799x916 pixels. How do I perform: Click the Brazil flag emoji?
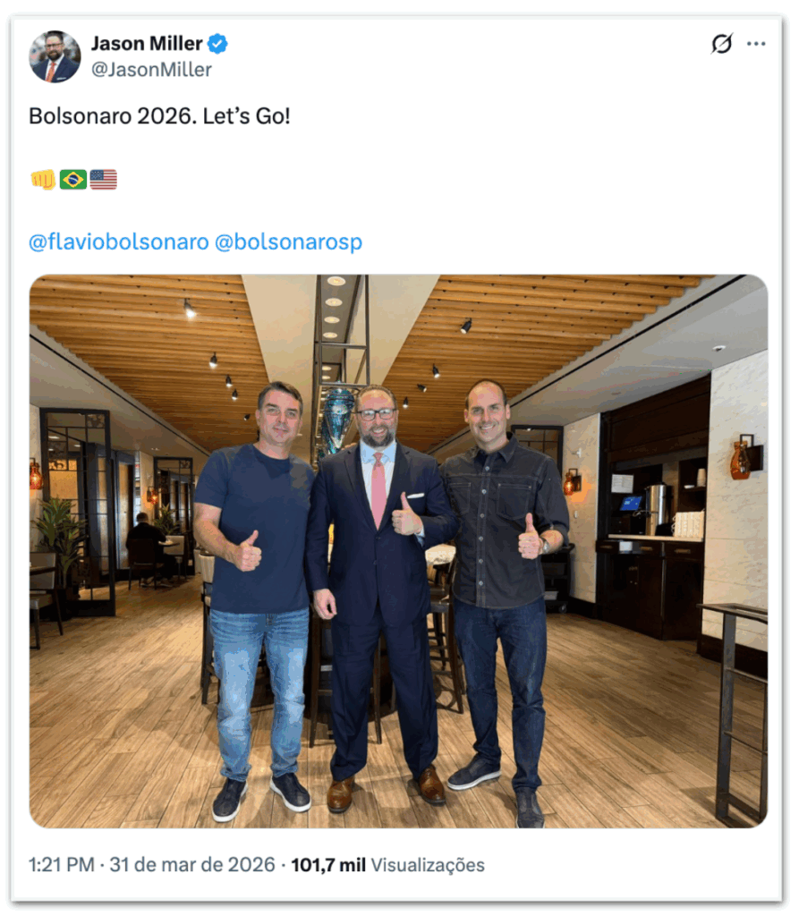tap(73, 179)
